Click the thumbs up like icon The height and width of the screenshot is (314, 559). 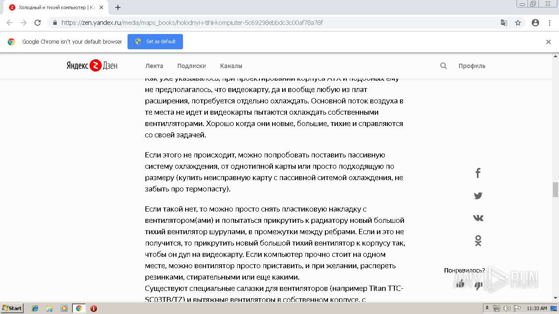[460, 284]
